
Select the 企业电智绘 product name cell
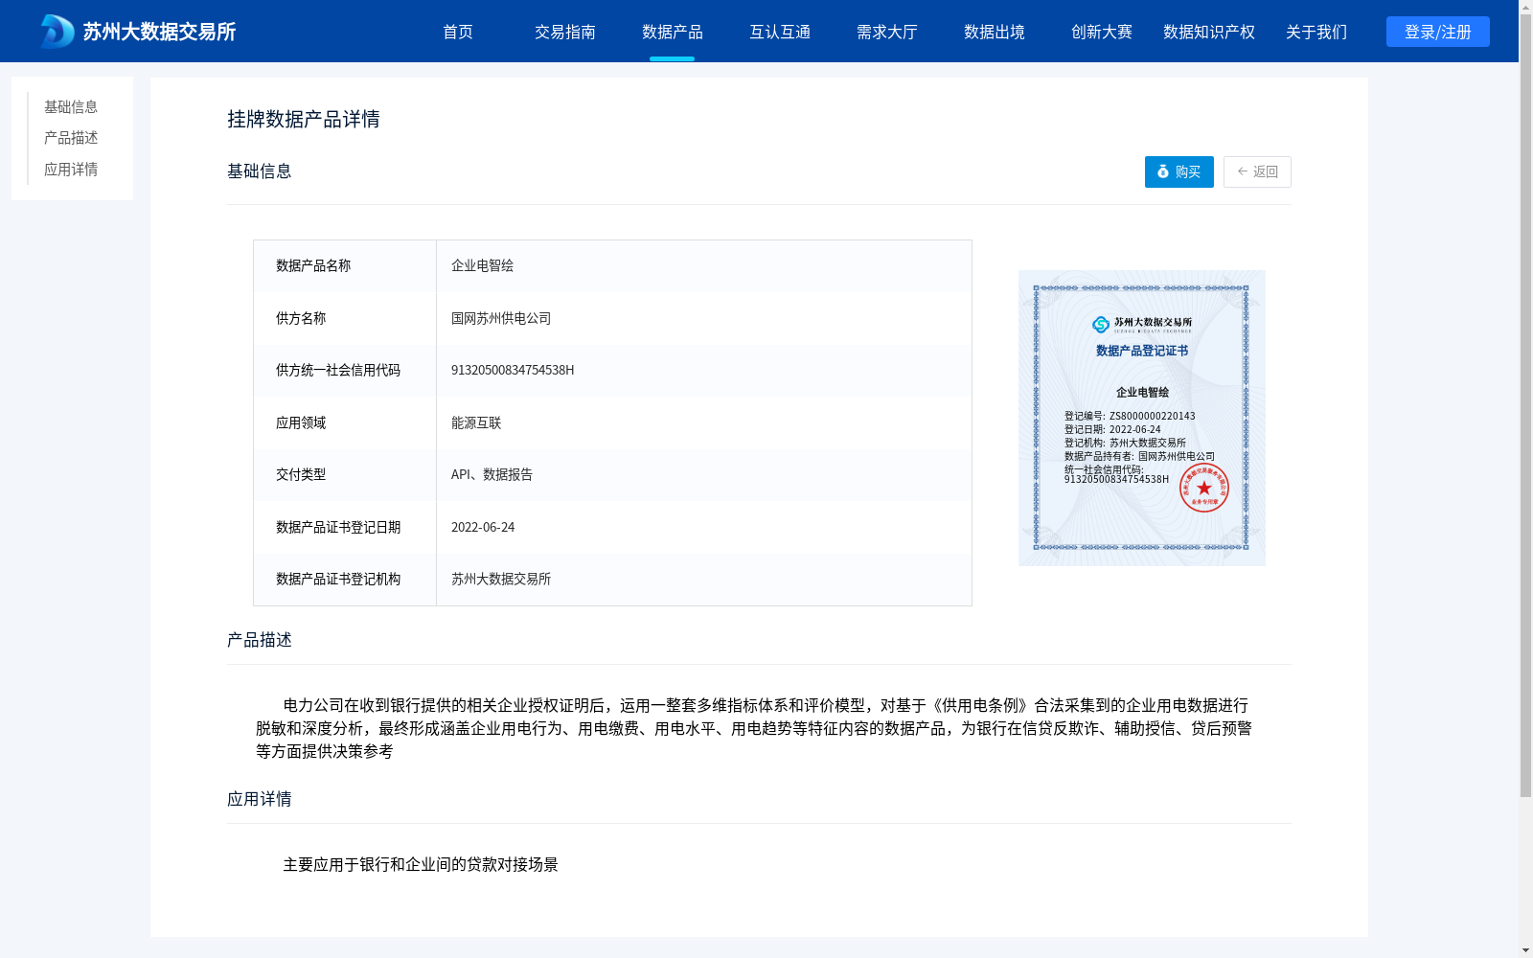(x=704, y=266)
